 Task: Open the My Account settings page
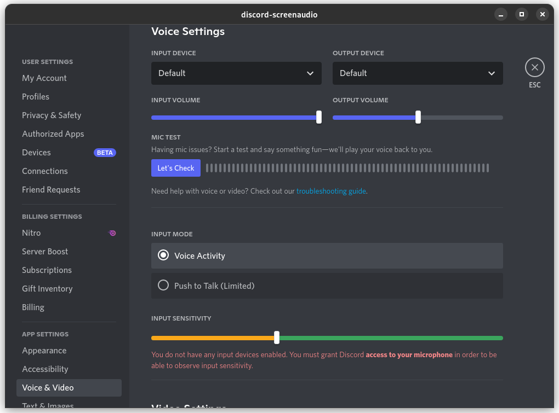(44, 78)
